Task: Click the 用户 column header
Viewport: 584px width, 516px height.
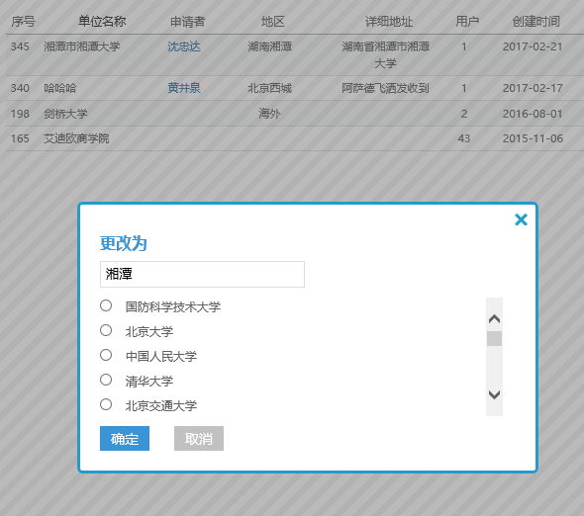Action: click(x=467, y=21)
